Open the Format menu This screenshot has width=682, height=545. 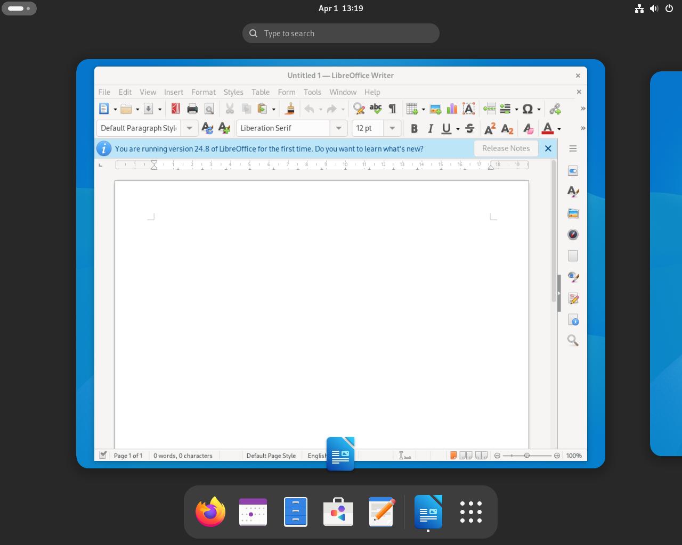[x=204, y=92]
